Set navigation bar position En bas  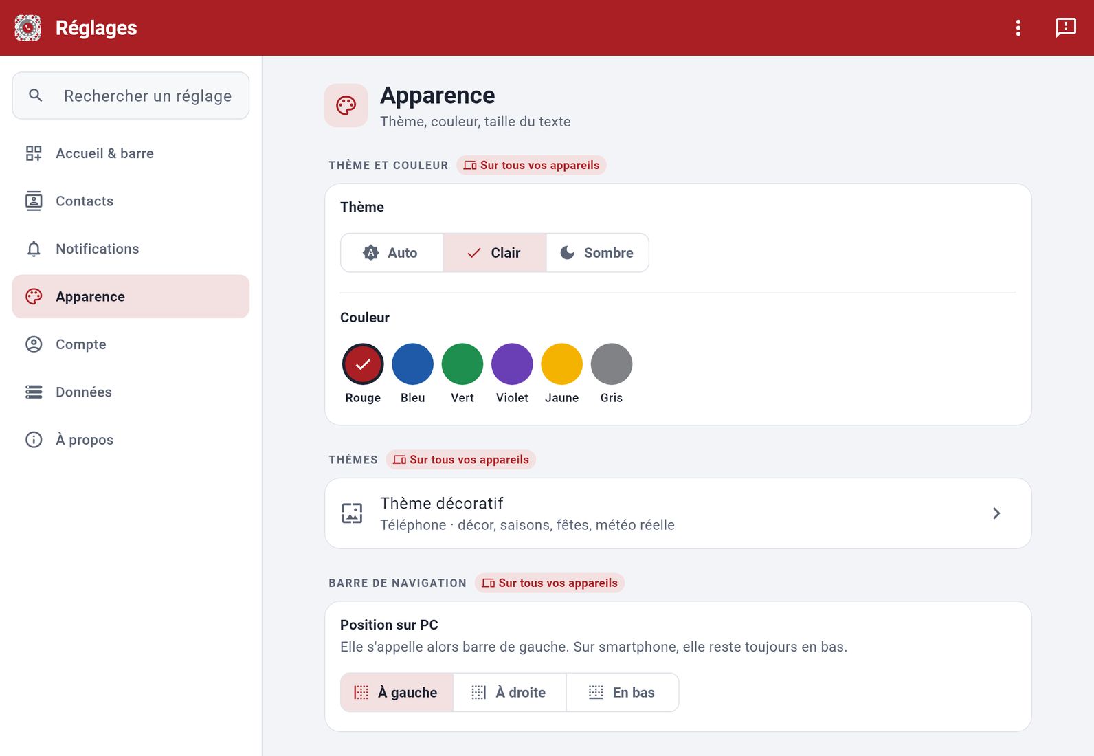[622, 692]
